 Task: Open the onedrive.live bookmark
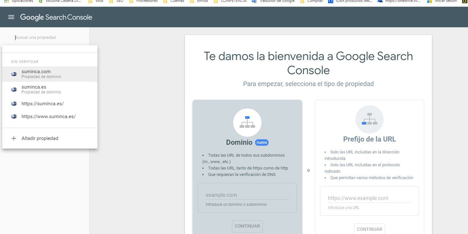[x=399, y=1]
